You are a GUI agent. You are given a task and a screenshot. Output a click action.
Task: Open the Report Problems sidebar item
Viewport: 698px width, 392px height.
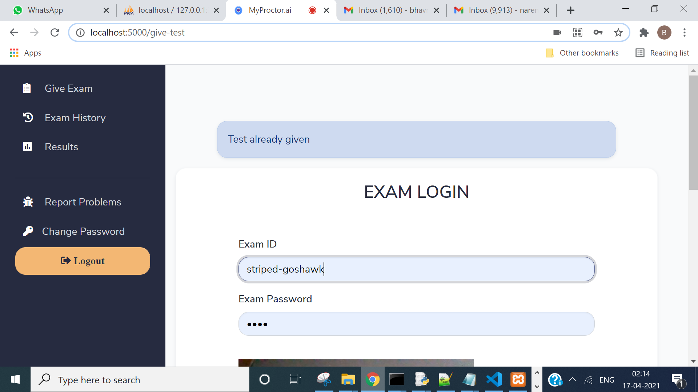pyautogui.click(x=83, y=202)
